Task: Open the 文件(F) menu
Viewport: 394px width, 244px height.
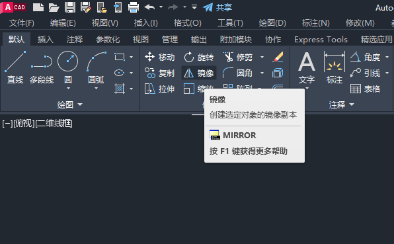Action: point(22,23)
